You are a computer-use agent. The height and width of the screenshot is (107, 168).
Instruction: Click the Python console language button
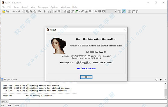pos(4,102)
